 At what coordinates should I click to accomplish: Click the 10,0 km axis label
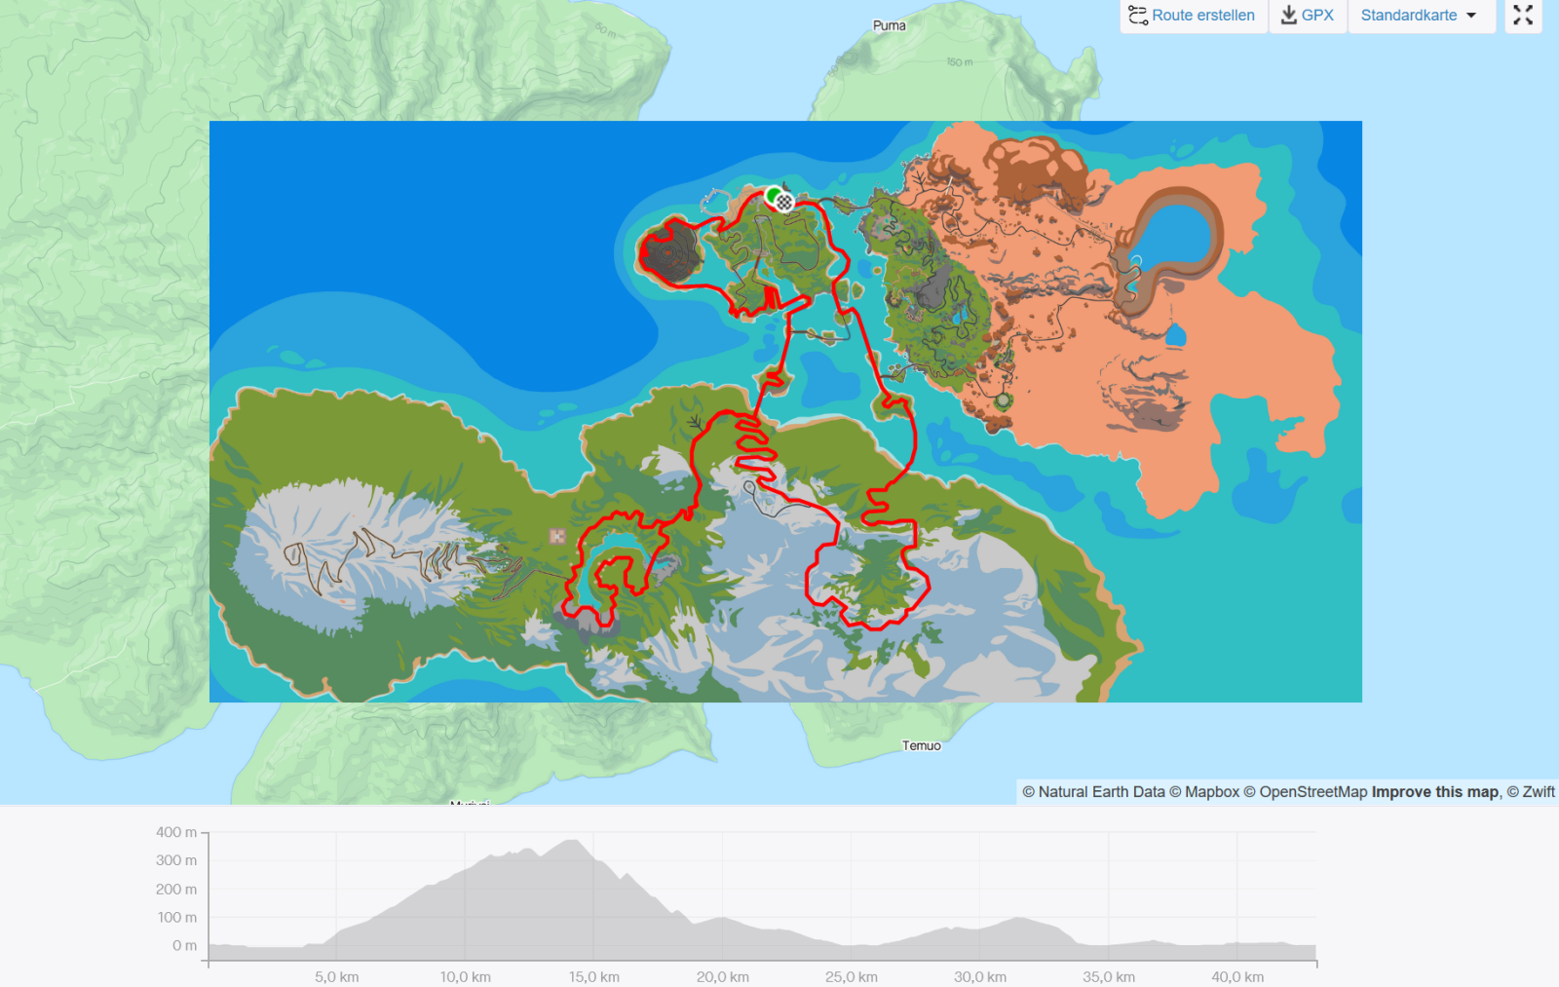point(466,977)
